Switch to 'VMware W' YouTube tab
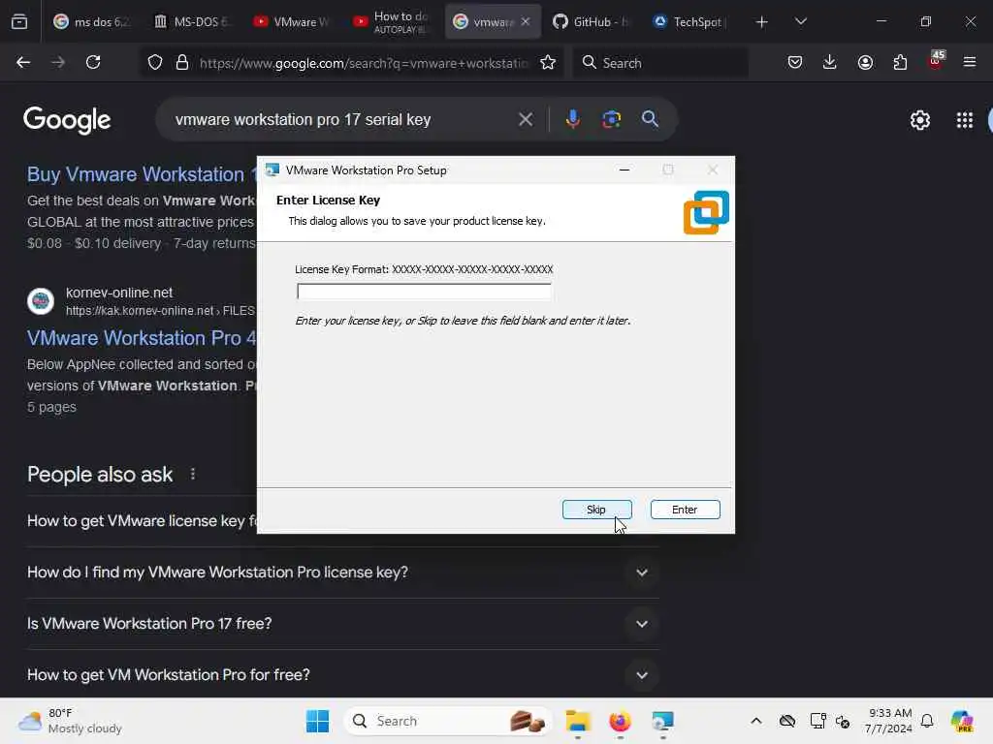Screen dimensions: 993x744 coord(293,21)
